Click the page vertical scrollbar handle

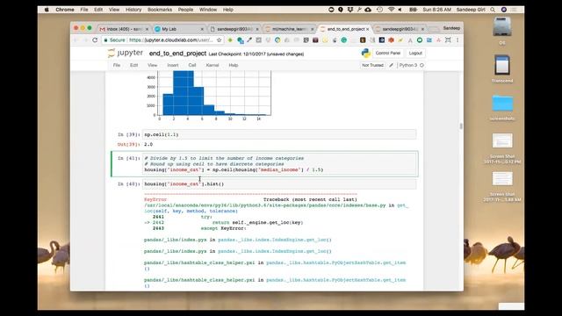(461, 126)
